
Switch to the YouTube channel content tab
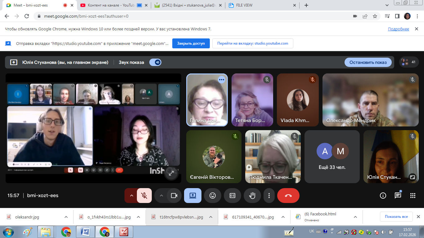click(108, 5)
